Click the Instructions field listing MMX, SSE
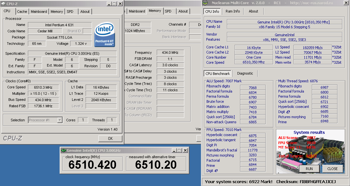The height and width of the screenshot is (186, 350). click(72, 72)
